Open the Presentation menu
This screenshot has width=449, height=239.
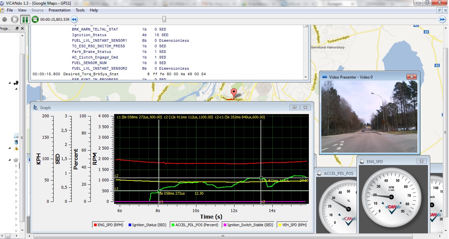coord(60,10)
